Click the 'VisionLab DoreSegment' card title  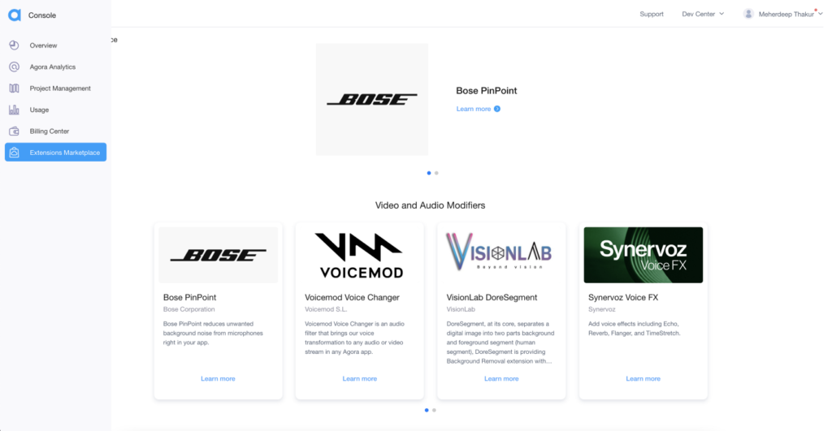coord(492,297)
